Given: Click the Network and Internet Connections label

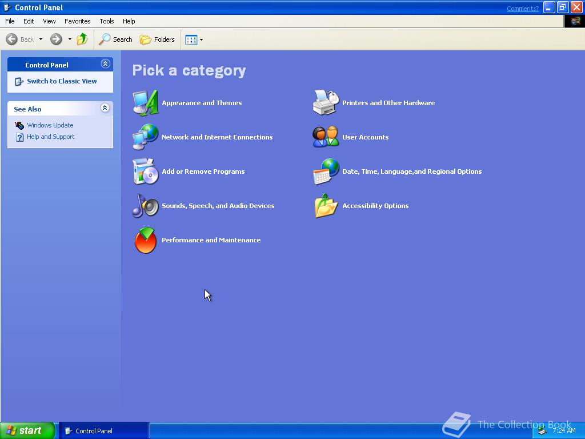Looking at the screenshot, I should pyautogui.click(x=217, y=137).
